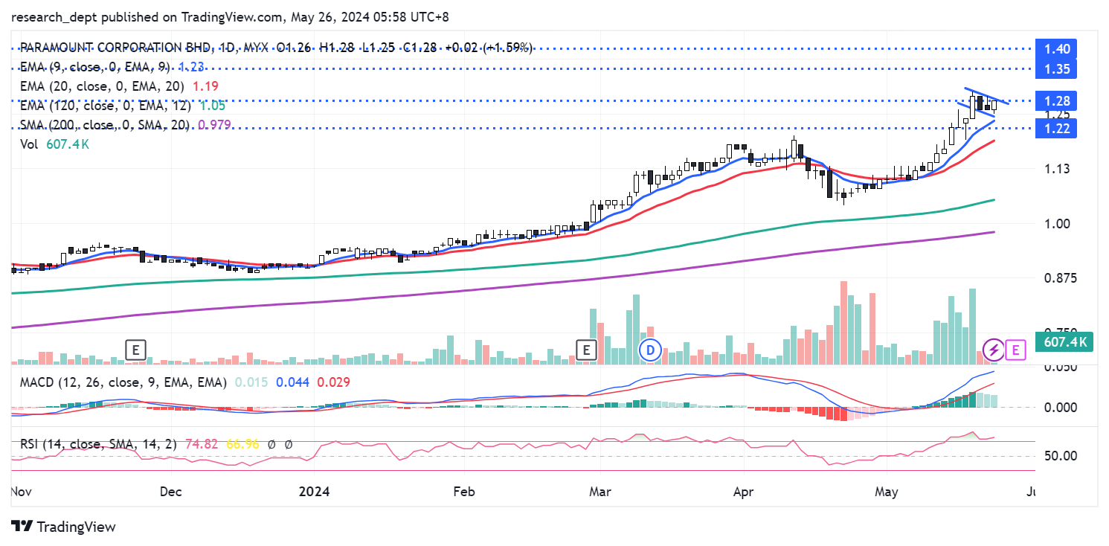This screenshot has height=546, width=1109.
Task: Click the earnings E marker near March
Action: (x=588, y=349)
